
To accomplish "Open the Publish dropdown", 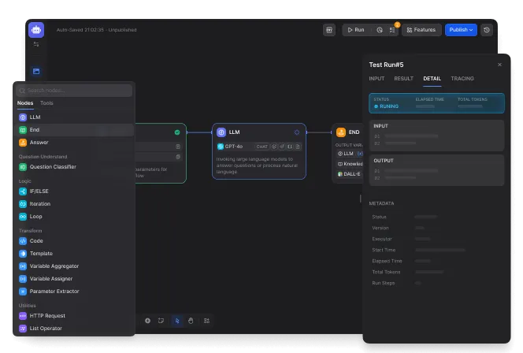I will pos(461,30).
